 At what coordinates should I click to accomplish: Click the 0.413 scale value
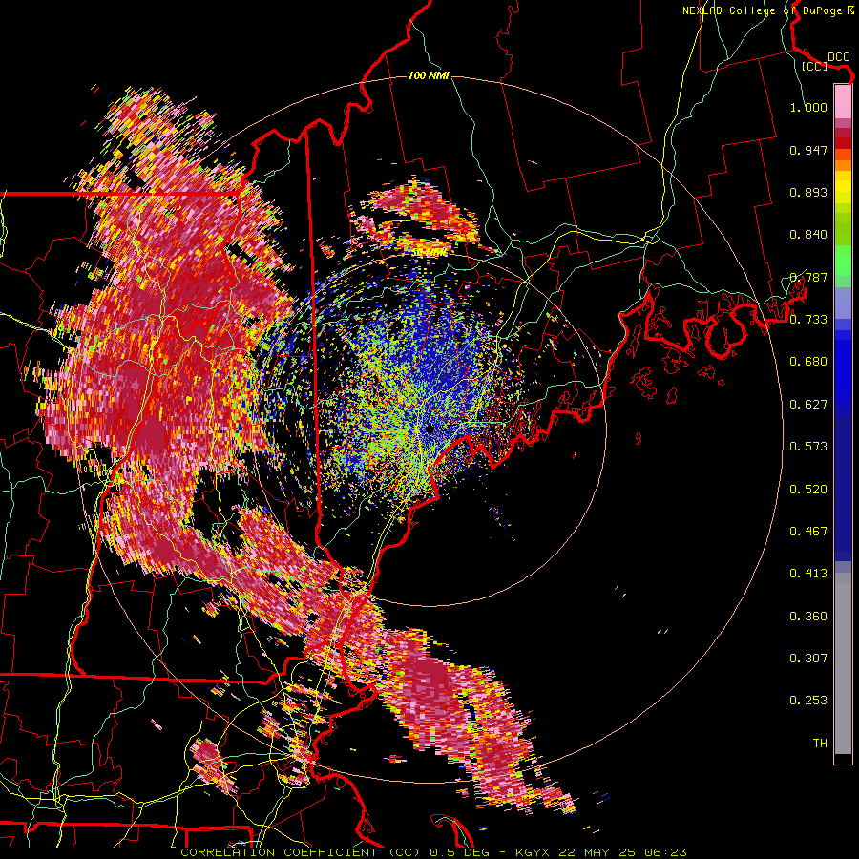pyautogui.click(x=808, y=574)
